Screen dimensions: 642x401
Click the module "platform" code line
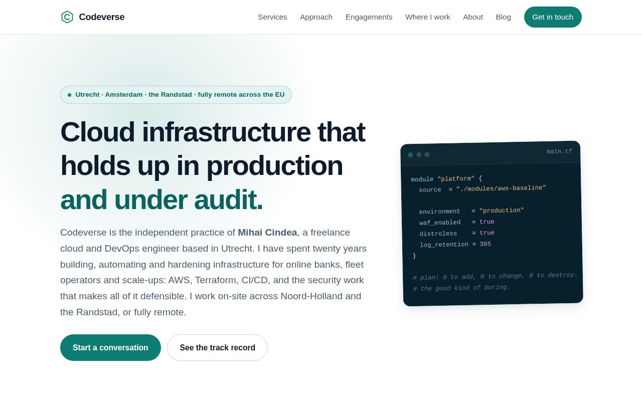[x=446, y=179]
